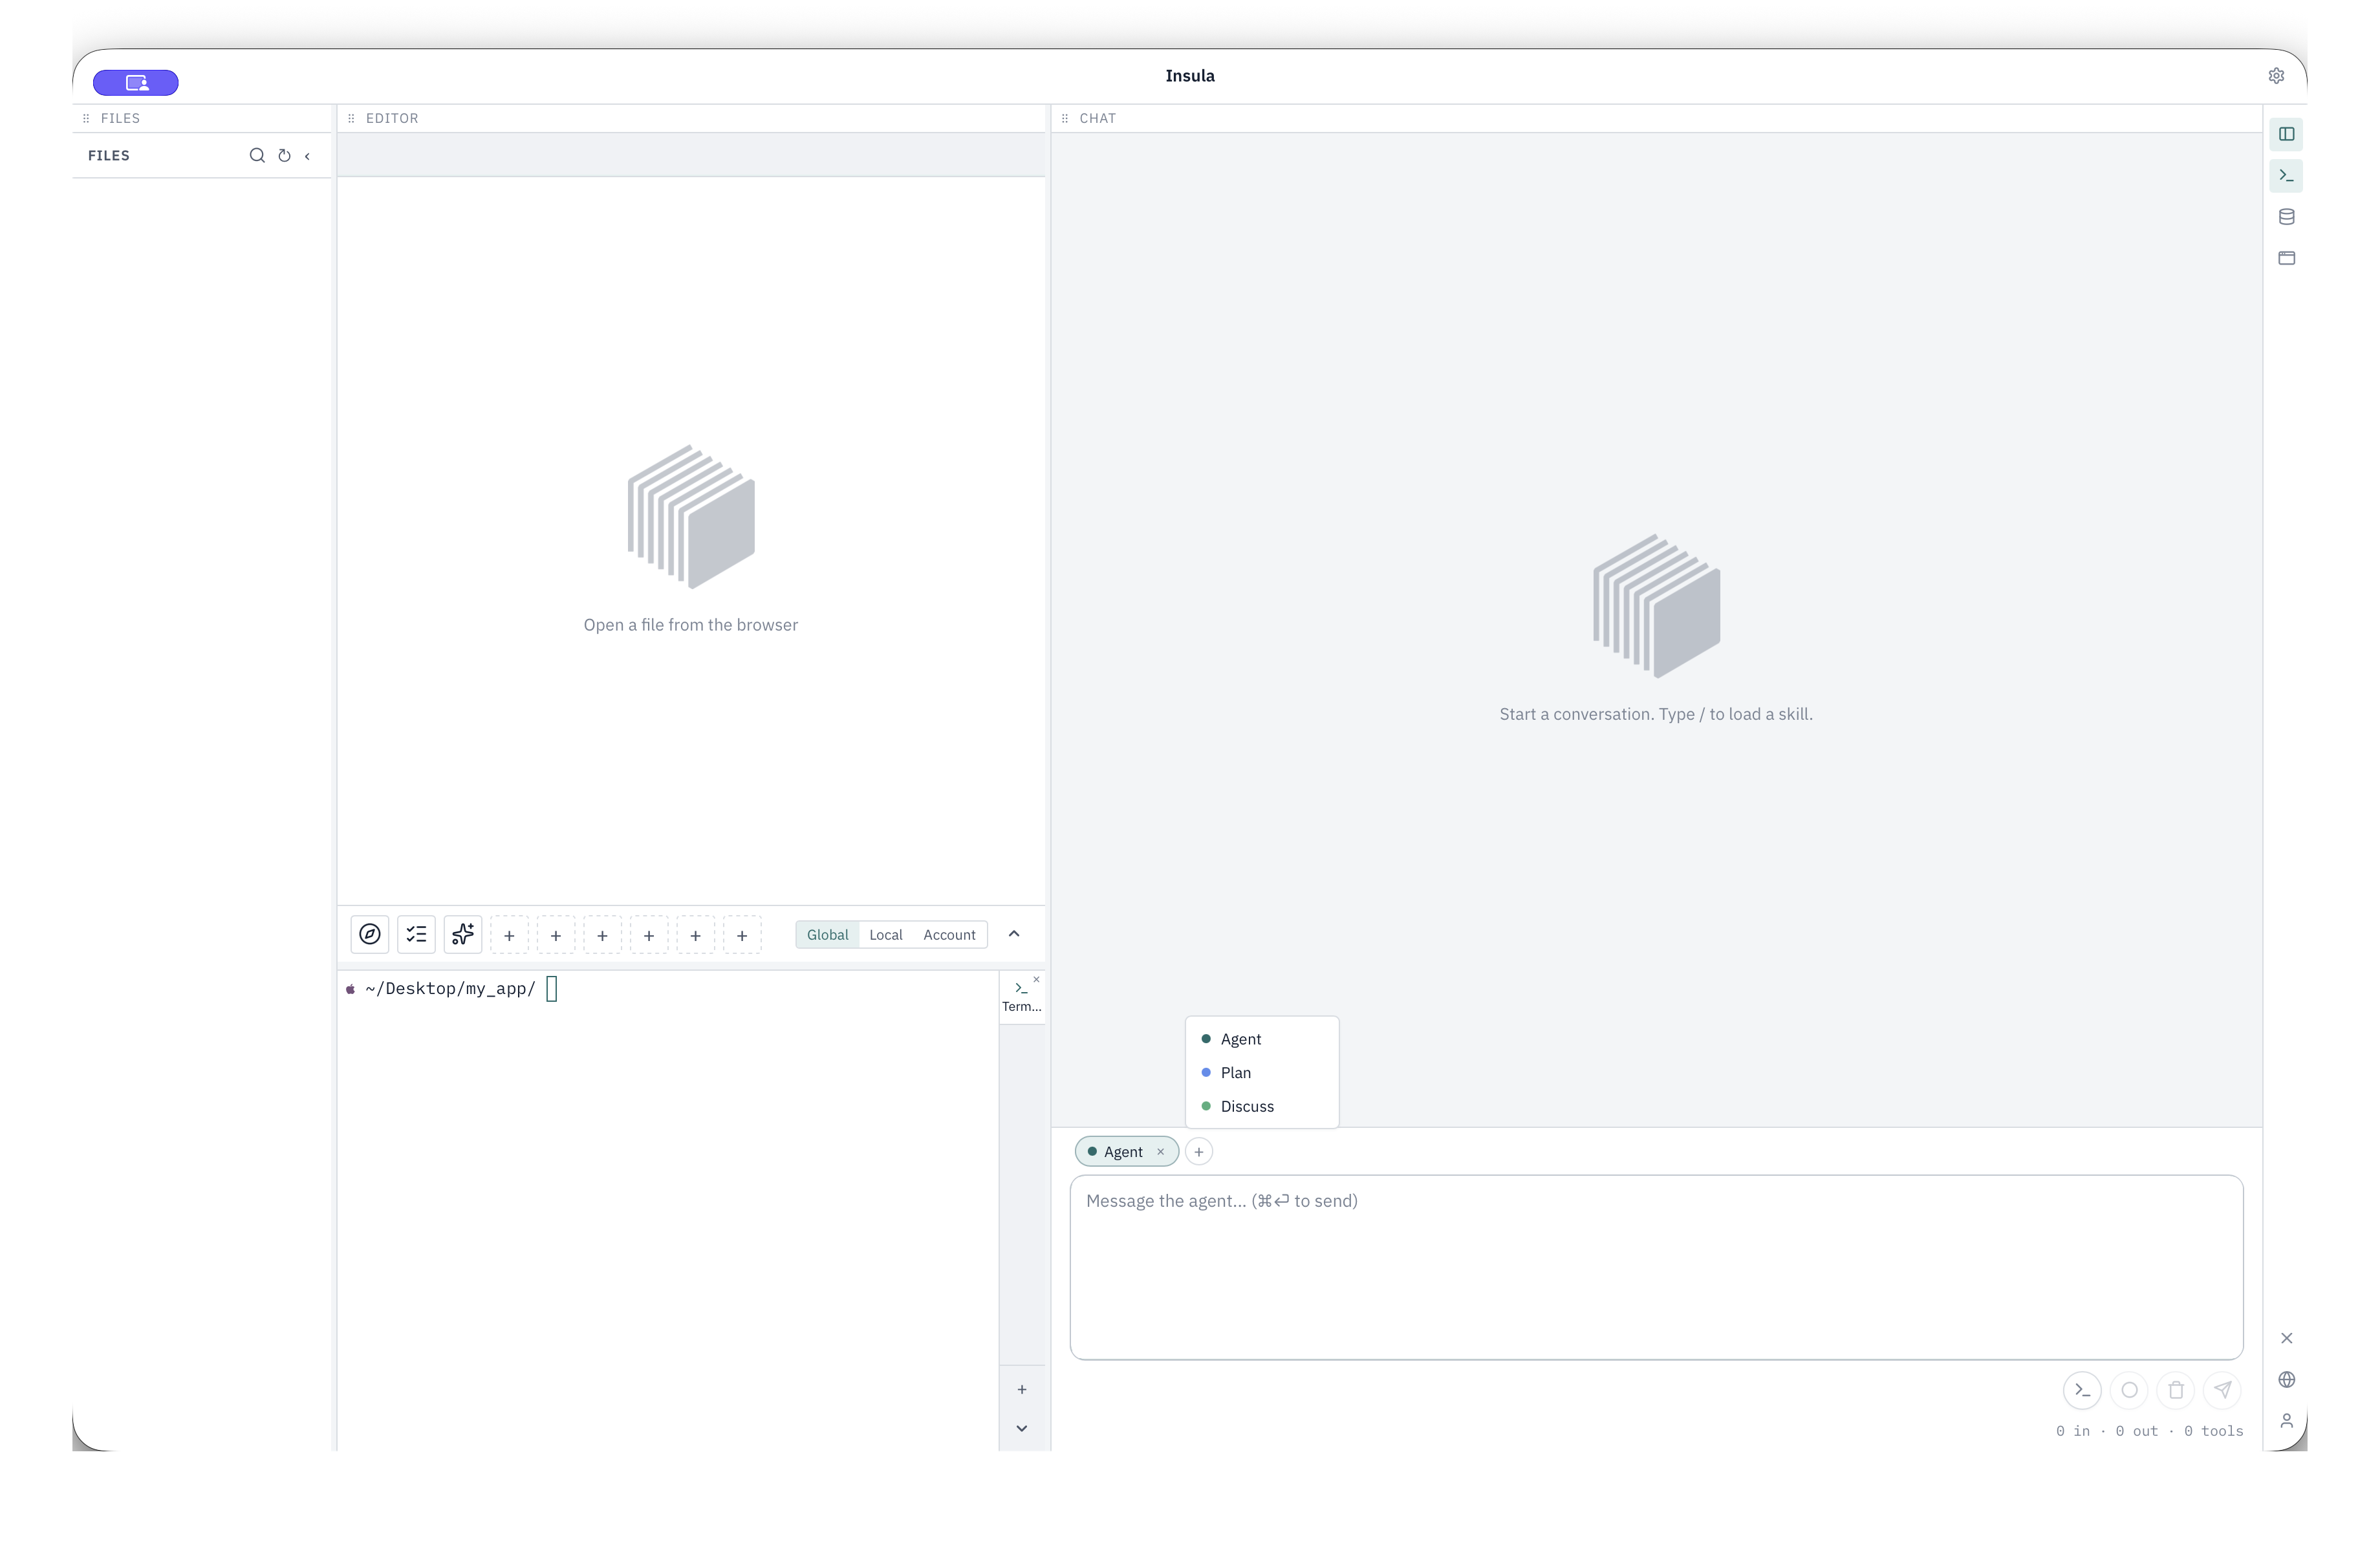Open settings with the gear icon
This screenshot has height=1547, width=2380.
[x=2276, y=76]
